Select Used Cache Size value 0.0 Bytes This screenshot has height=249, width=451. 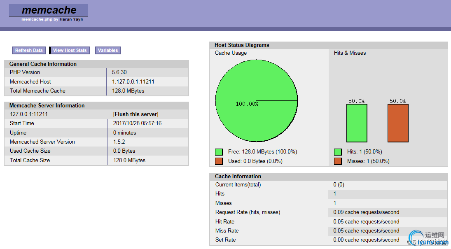point(124,151)
